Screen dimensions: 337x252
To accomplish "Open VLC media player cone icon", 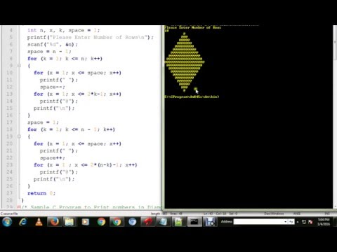I will point(39,222).
